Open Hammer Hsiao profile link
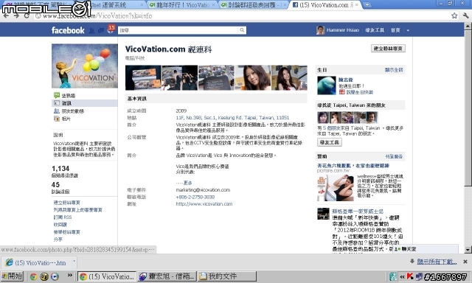The image size is (472, 283). point(342,30)
